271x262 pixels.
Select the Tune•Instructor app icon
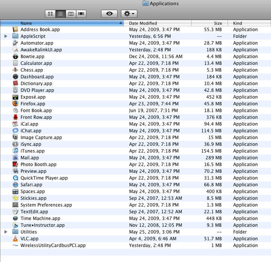[x=15, y=225]
